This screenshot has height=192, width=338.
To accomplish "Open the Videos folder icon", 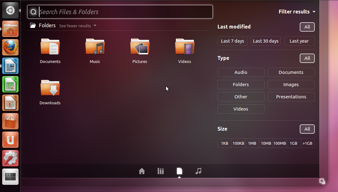I will pos(185,47).
